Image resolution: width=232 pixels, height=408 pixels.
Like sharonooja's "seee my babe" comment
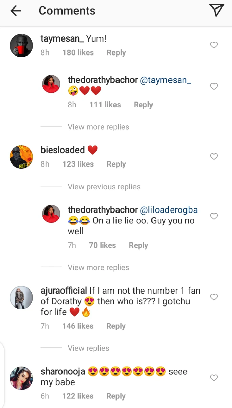coord(214,378)
